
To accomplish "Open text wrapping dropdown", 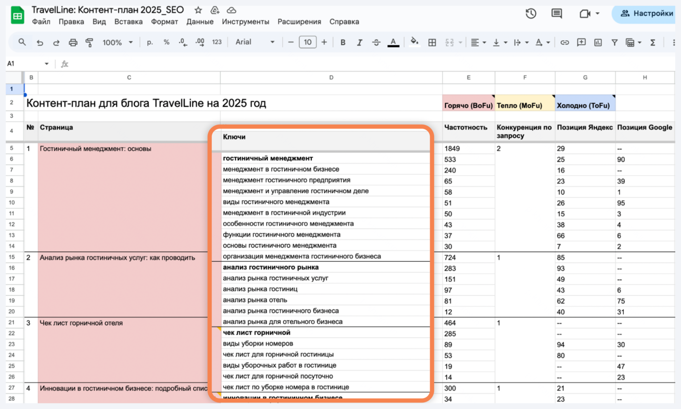I will [x=521, y=43].
